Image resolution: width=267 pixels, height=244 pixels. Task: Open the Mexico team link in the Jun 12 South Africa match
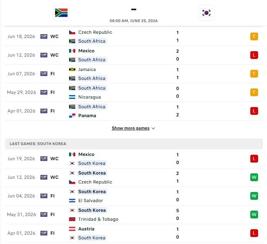86,51
